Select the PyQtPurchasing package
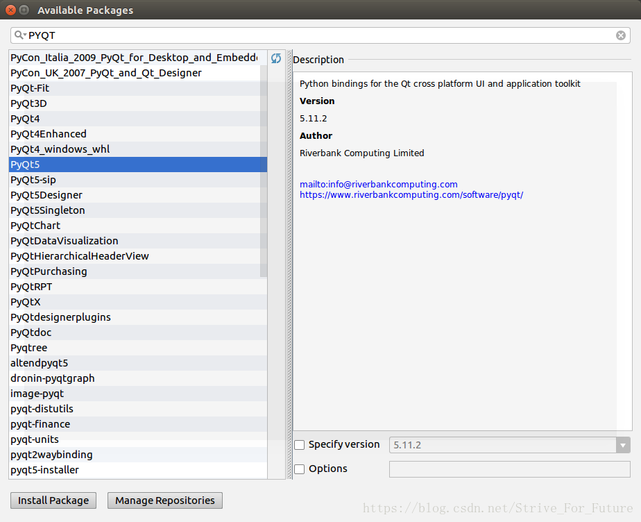 tap(138, 271)
